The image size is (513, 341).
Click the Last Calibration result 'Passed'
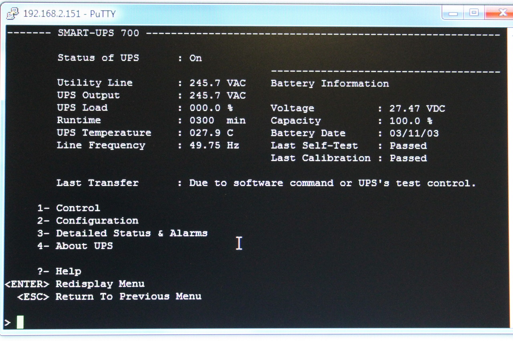[408, 158]
